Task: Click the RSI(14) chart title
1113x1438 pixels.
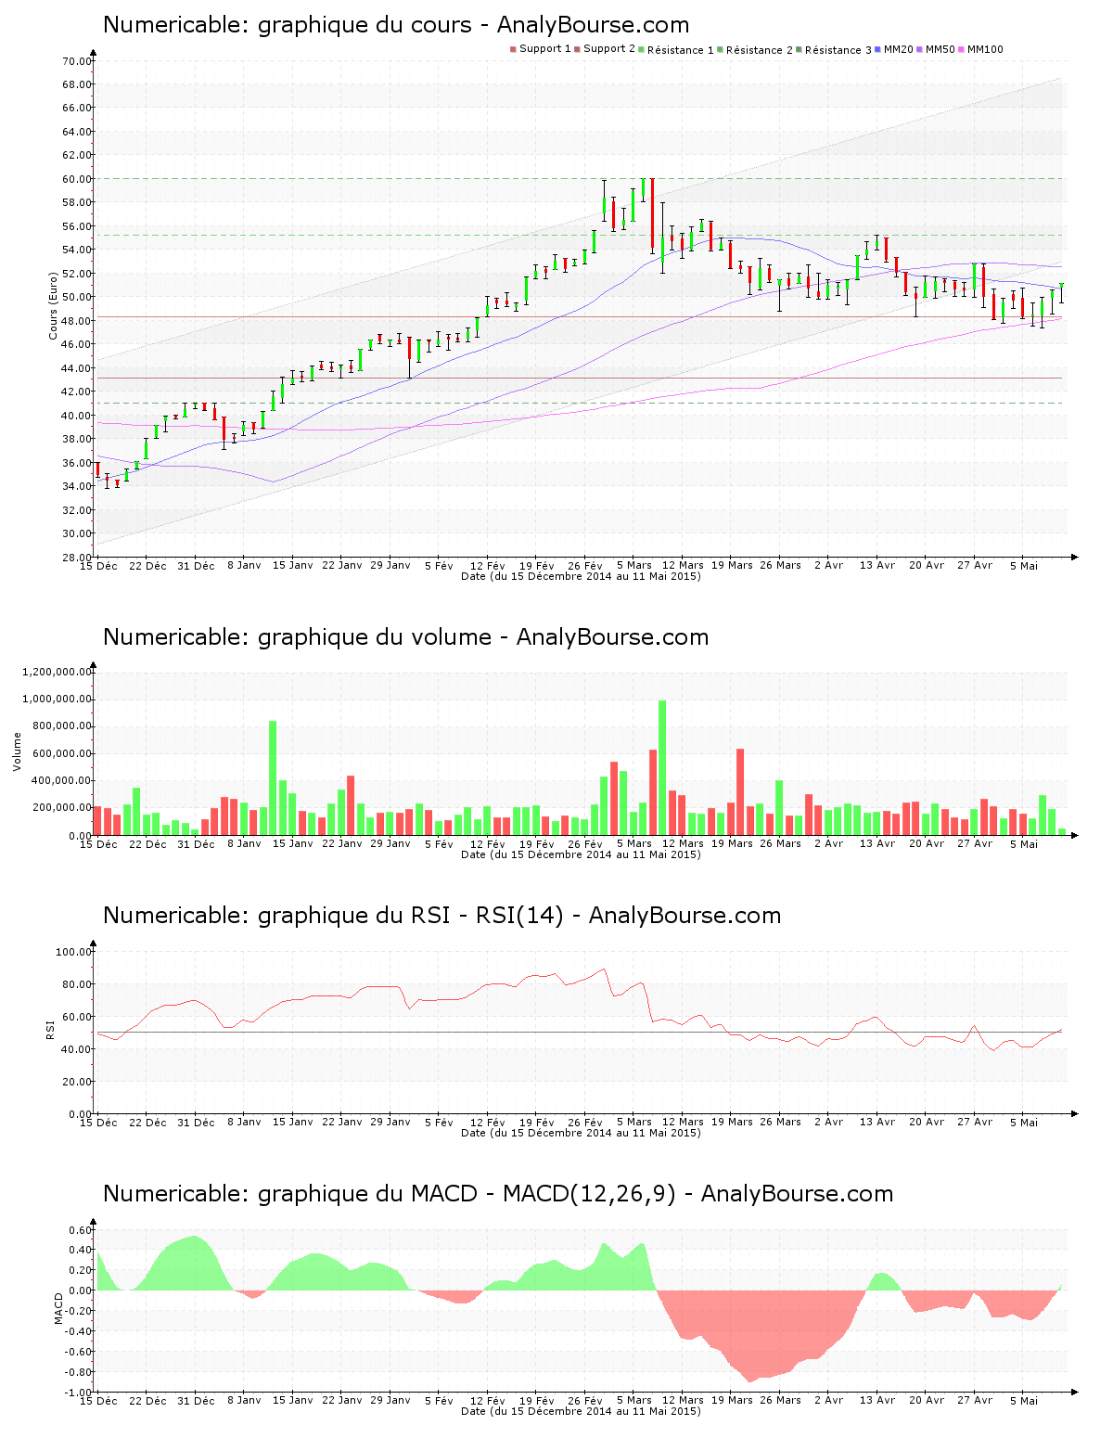Action: coord(441,916)
